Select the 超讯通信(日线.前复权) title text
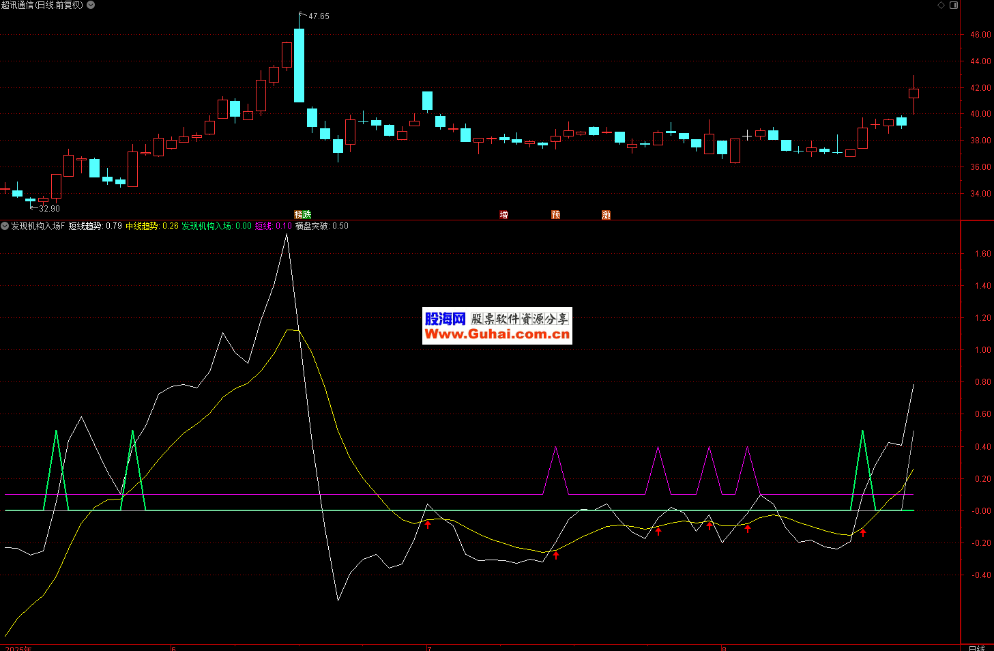Screen dimensions: 994x651 point(42,5)
